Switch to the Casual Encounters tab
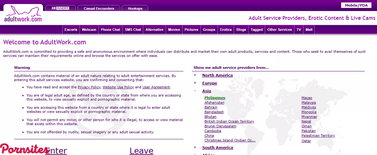The width and height of the screenshot is (377, 155). pos(99,8)
